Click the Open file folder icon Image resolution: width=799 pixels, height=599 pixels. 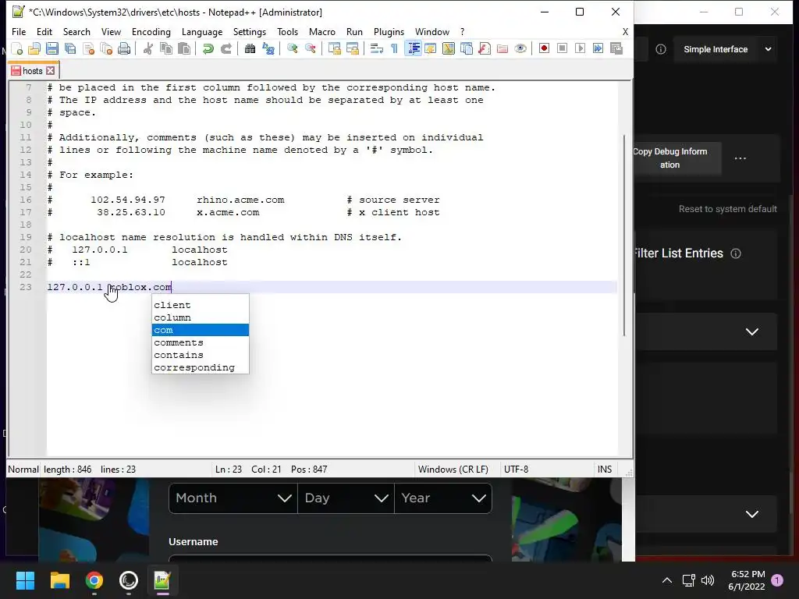[34, 49]
